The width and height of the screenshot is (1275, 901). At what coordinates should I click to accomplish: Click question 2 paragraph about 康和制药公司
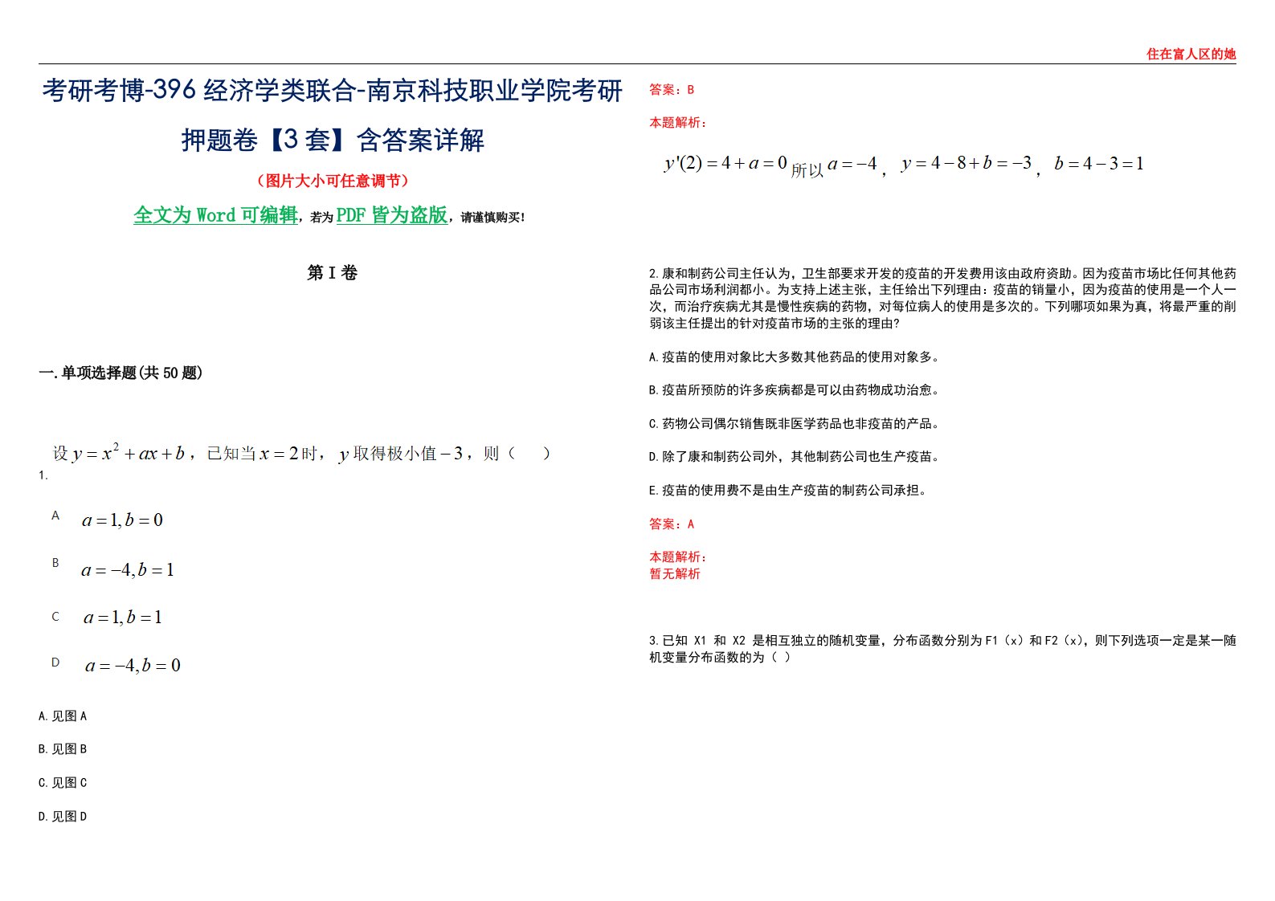click(x=942, y=299)
